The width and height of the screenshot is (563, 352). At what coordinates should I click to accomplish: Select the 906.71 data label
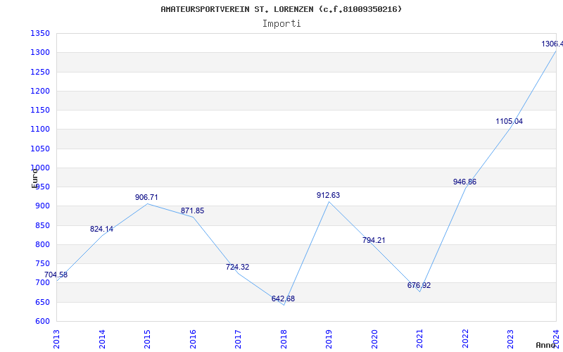click(x=146, y=197)
